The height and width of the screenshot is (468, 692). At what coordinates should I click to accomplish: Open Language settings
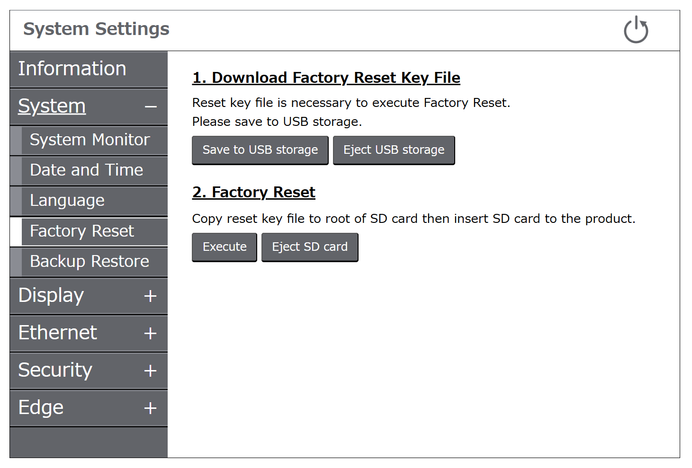click(94, 201)
